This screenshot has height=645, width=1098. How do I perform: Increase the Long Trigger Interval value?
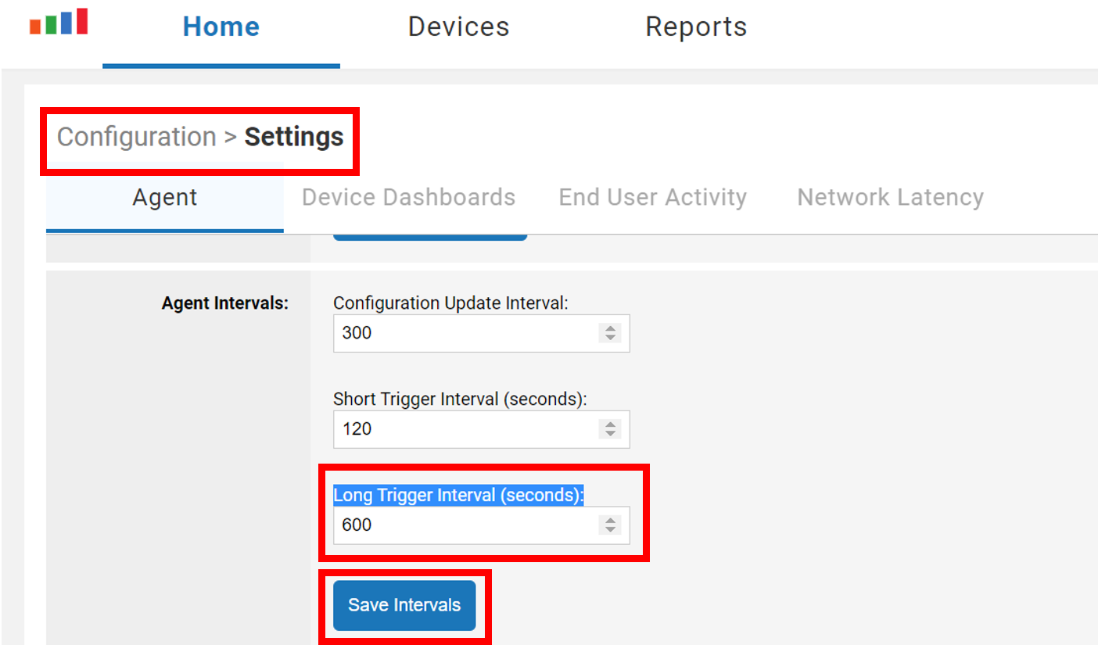(610, 520)
